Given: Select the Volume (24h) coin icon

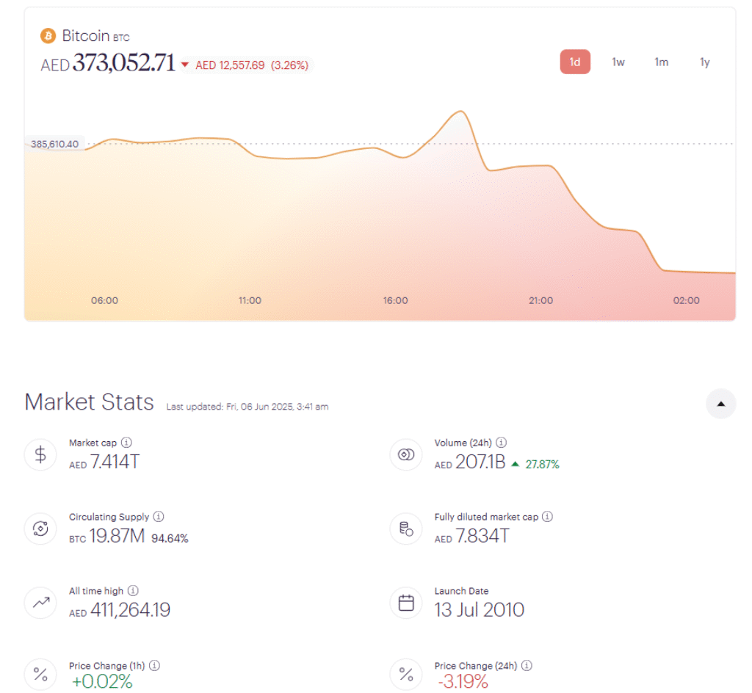Looking at the screenshot, I should point(406,454).
